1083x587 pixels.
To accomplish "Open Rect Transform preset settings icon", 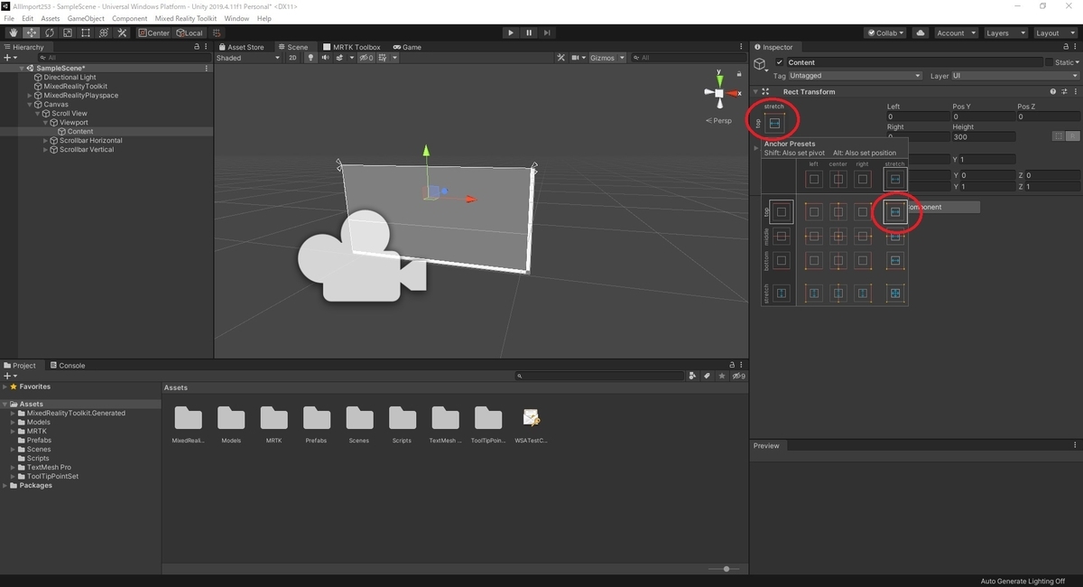I will coord(1064,91).
